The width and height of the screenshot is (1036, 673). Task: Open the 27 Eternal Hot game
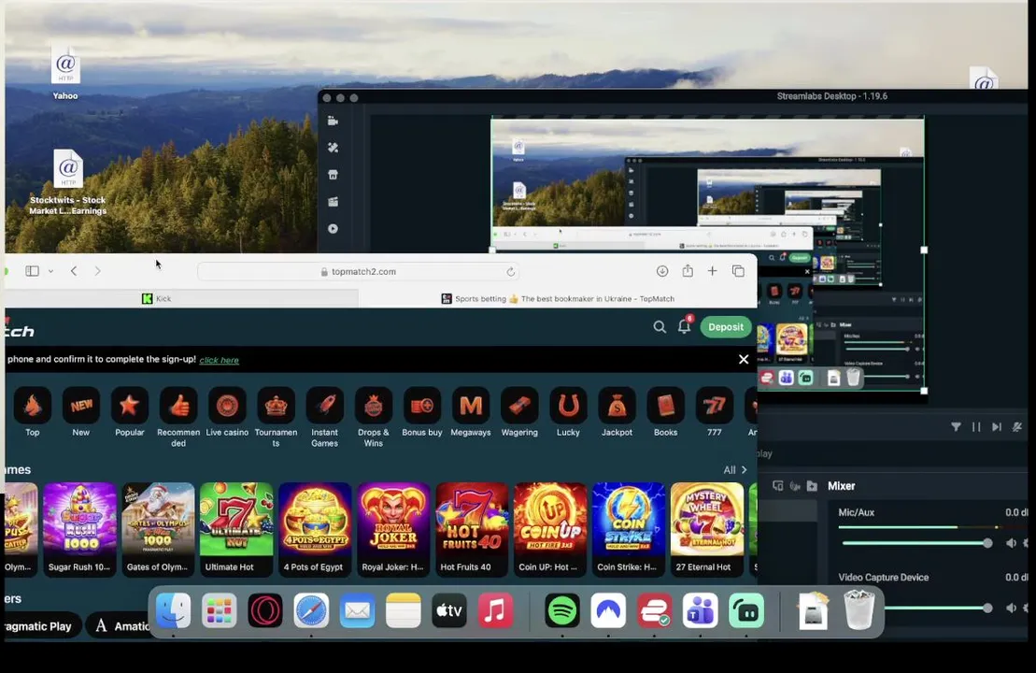click(x=707, y=529)
